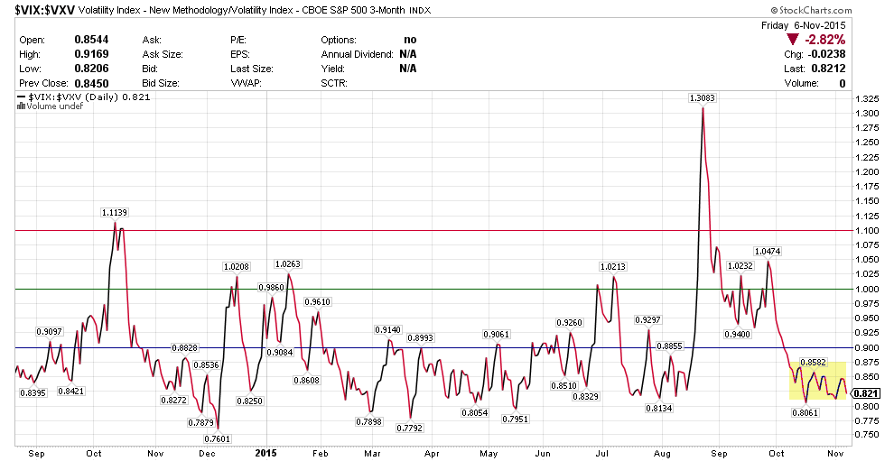
Task: Select the $VIX:$VXV ticker title
Action: coord(45,10)
